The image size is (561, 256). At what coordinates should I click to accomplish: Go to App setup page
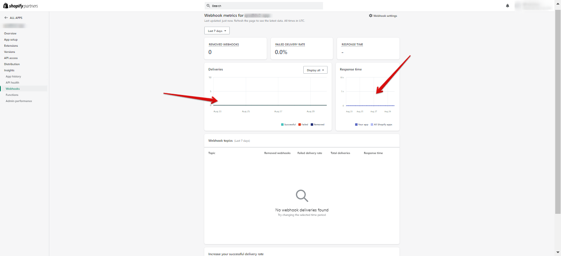tap(11, 40)
